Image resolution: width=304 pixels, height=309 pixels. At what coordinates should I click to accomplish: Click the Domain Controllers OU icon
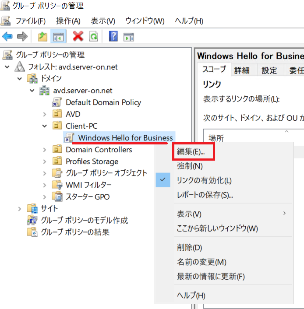coord(57,149)
